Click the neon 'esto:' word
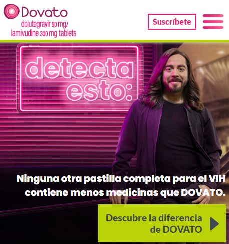 point(99,91)
